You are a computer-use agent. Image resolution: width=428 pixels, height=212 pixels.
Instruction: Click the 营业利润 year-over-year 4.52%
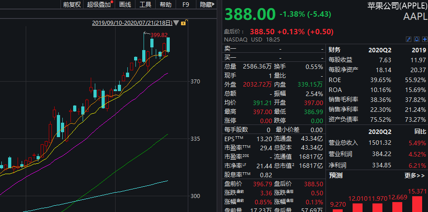click(417, 154)
